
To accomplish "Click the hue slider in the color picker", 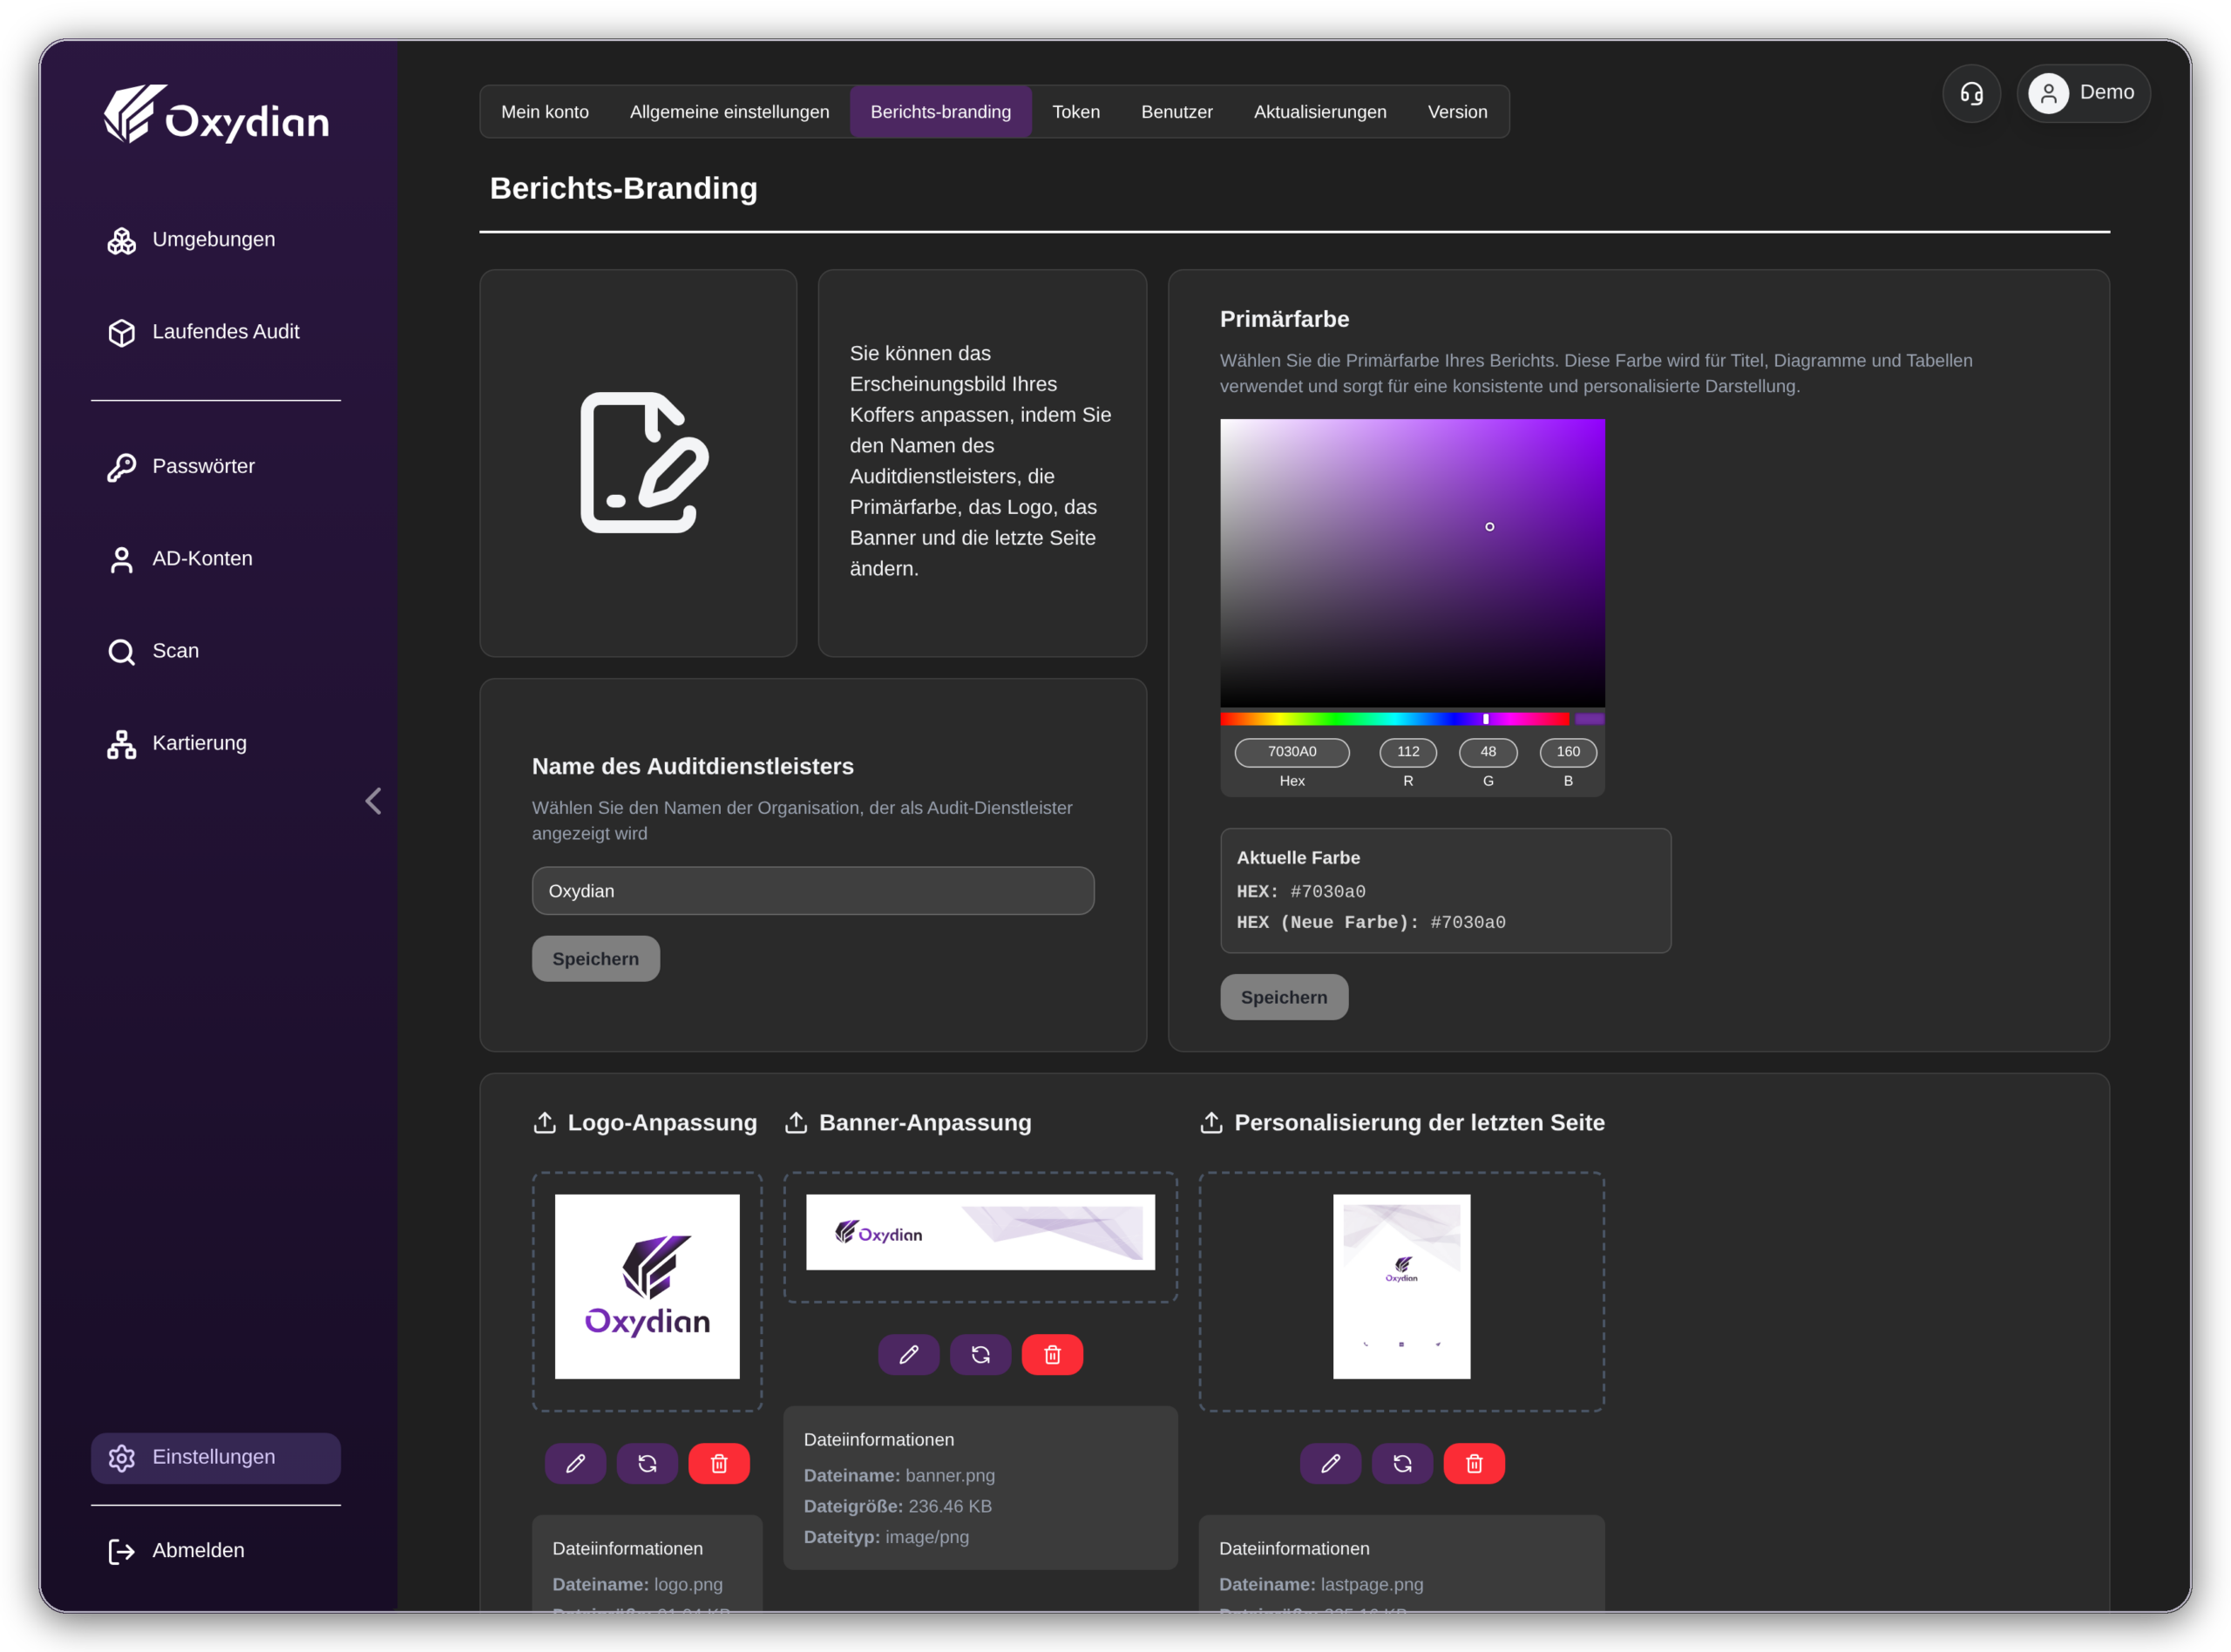I will [x=1395, y=719].
